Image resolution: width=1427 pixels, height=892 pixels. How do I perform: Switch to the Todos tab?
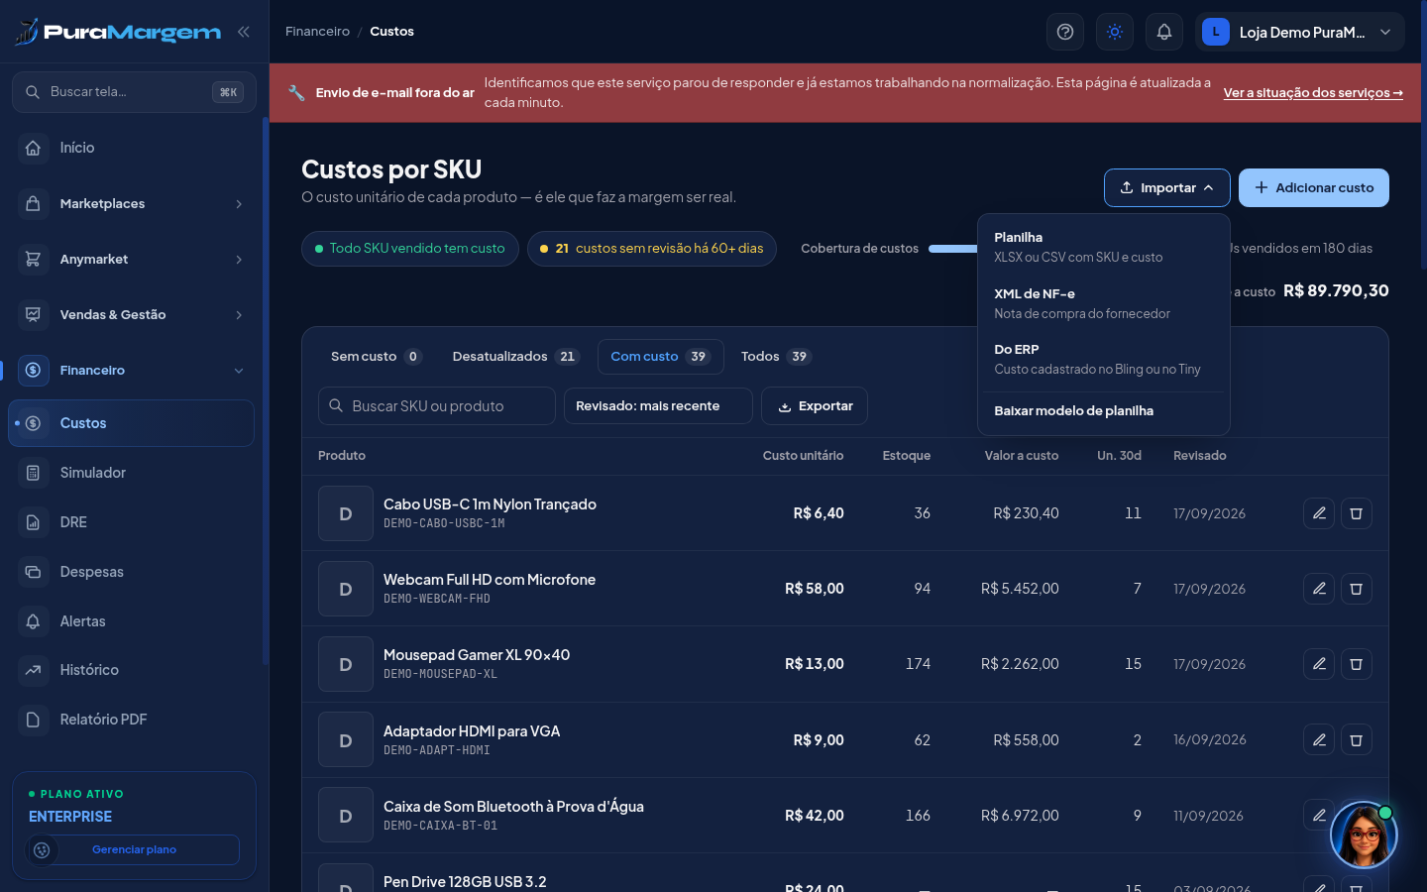[776, 357]
